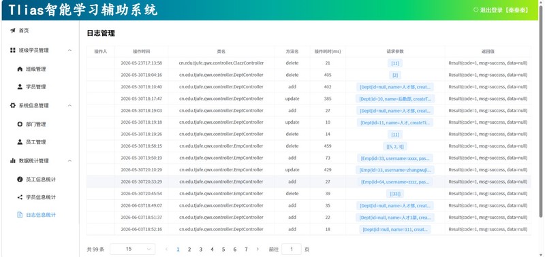Click the tag starting Dept(id=11, name=人才
Image resolution: width=545 pixels, height=257 pixels.
click(x=395, y=122)
